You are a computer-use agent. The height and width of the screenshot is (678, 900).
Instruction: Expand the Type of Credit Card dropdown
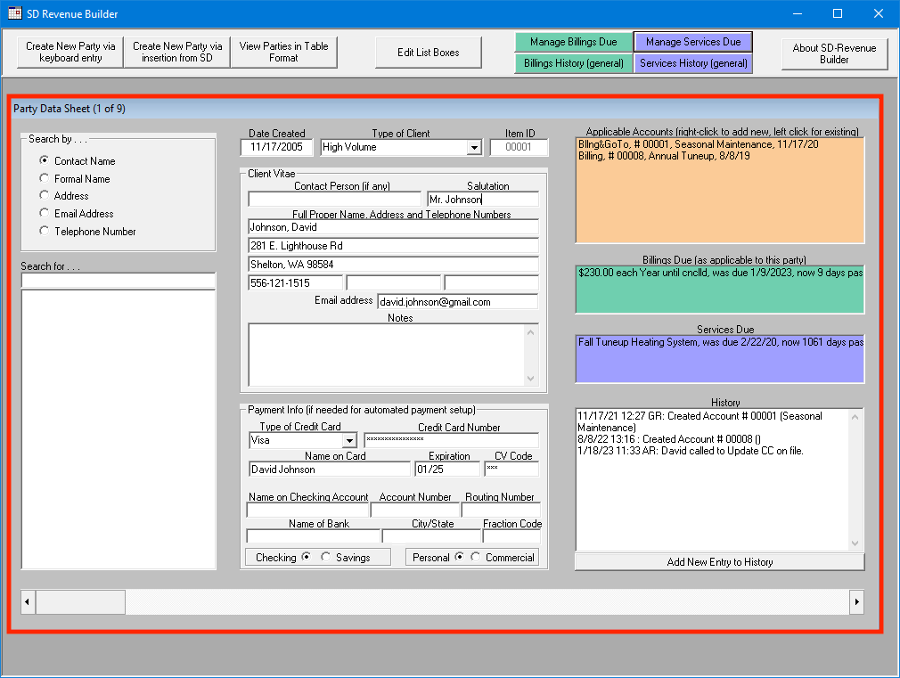[x=348, y=441]
